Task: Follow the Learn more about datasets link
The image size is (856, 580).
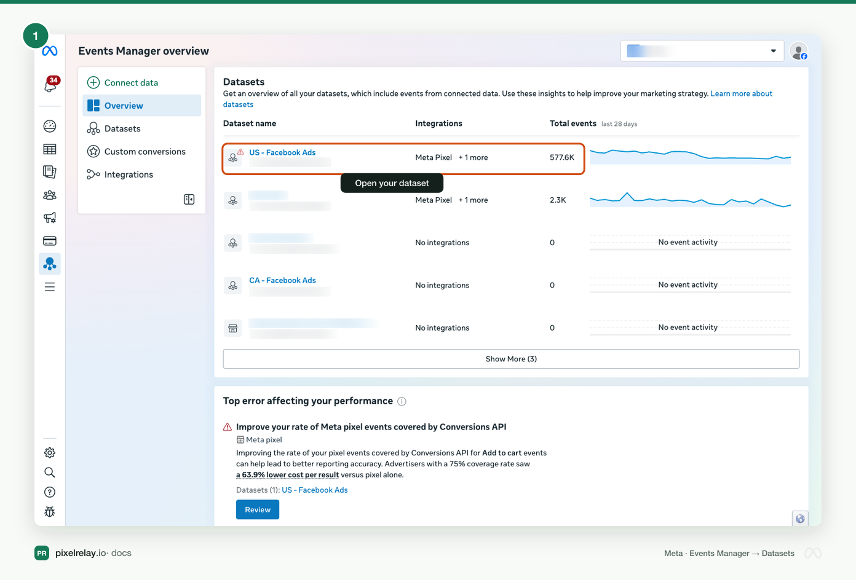Action: tap(741, 93)
